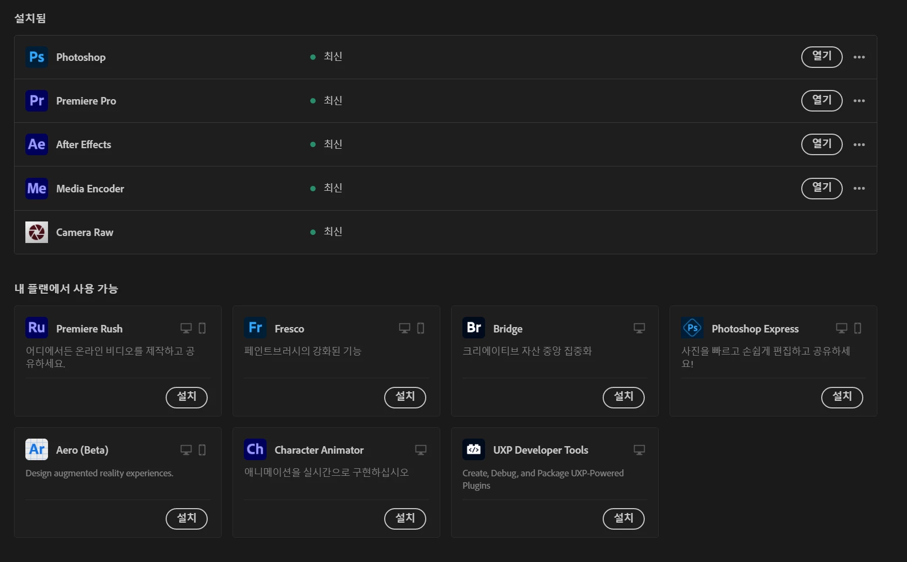Click desktop icon on Character Animator card
This screenshot has width=907, height=562.
(x=421, y=450)
